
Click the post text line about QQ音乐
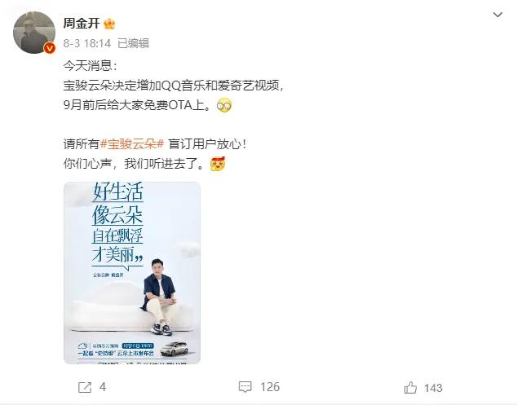click(x=173, y=86)
